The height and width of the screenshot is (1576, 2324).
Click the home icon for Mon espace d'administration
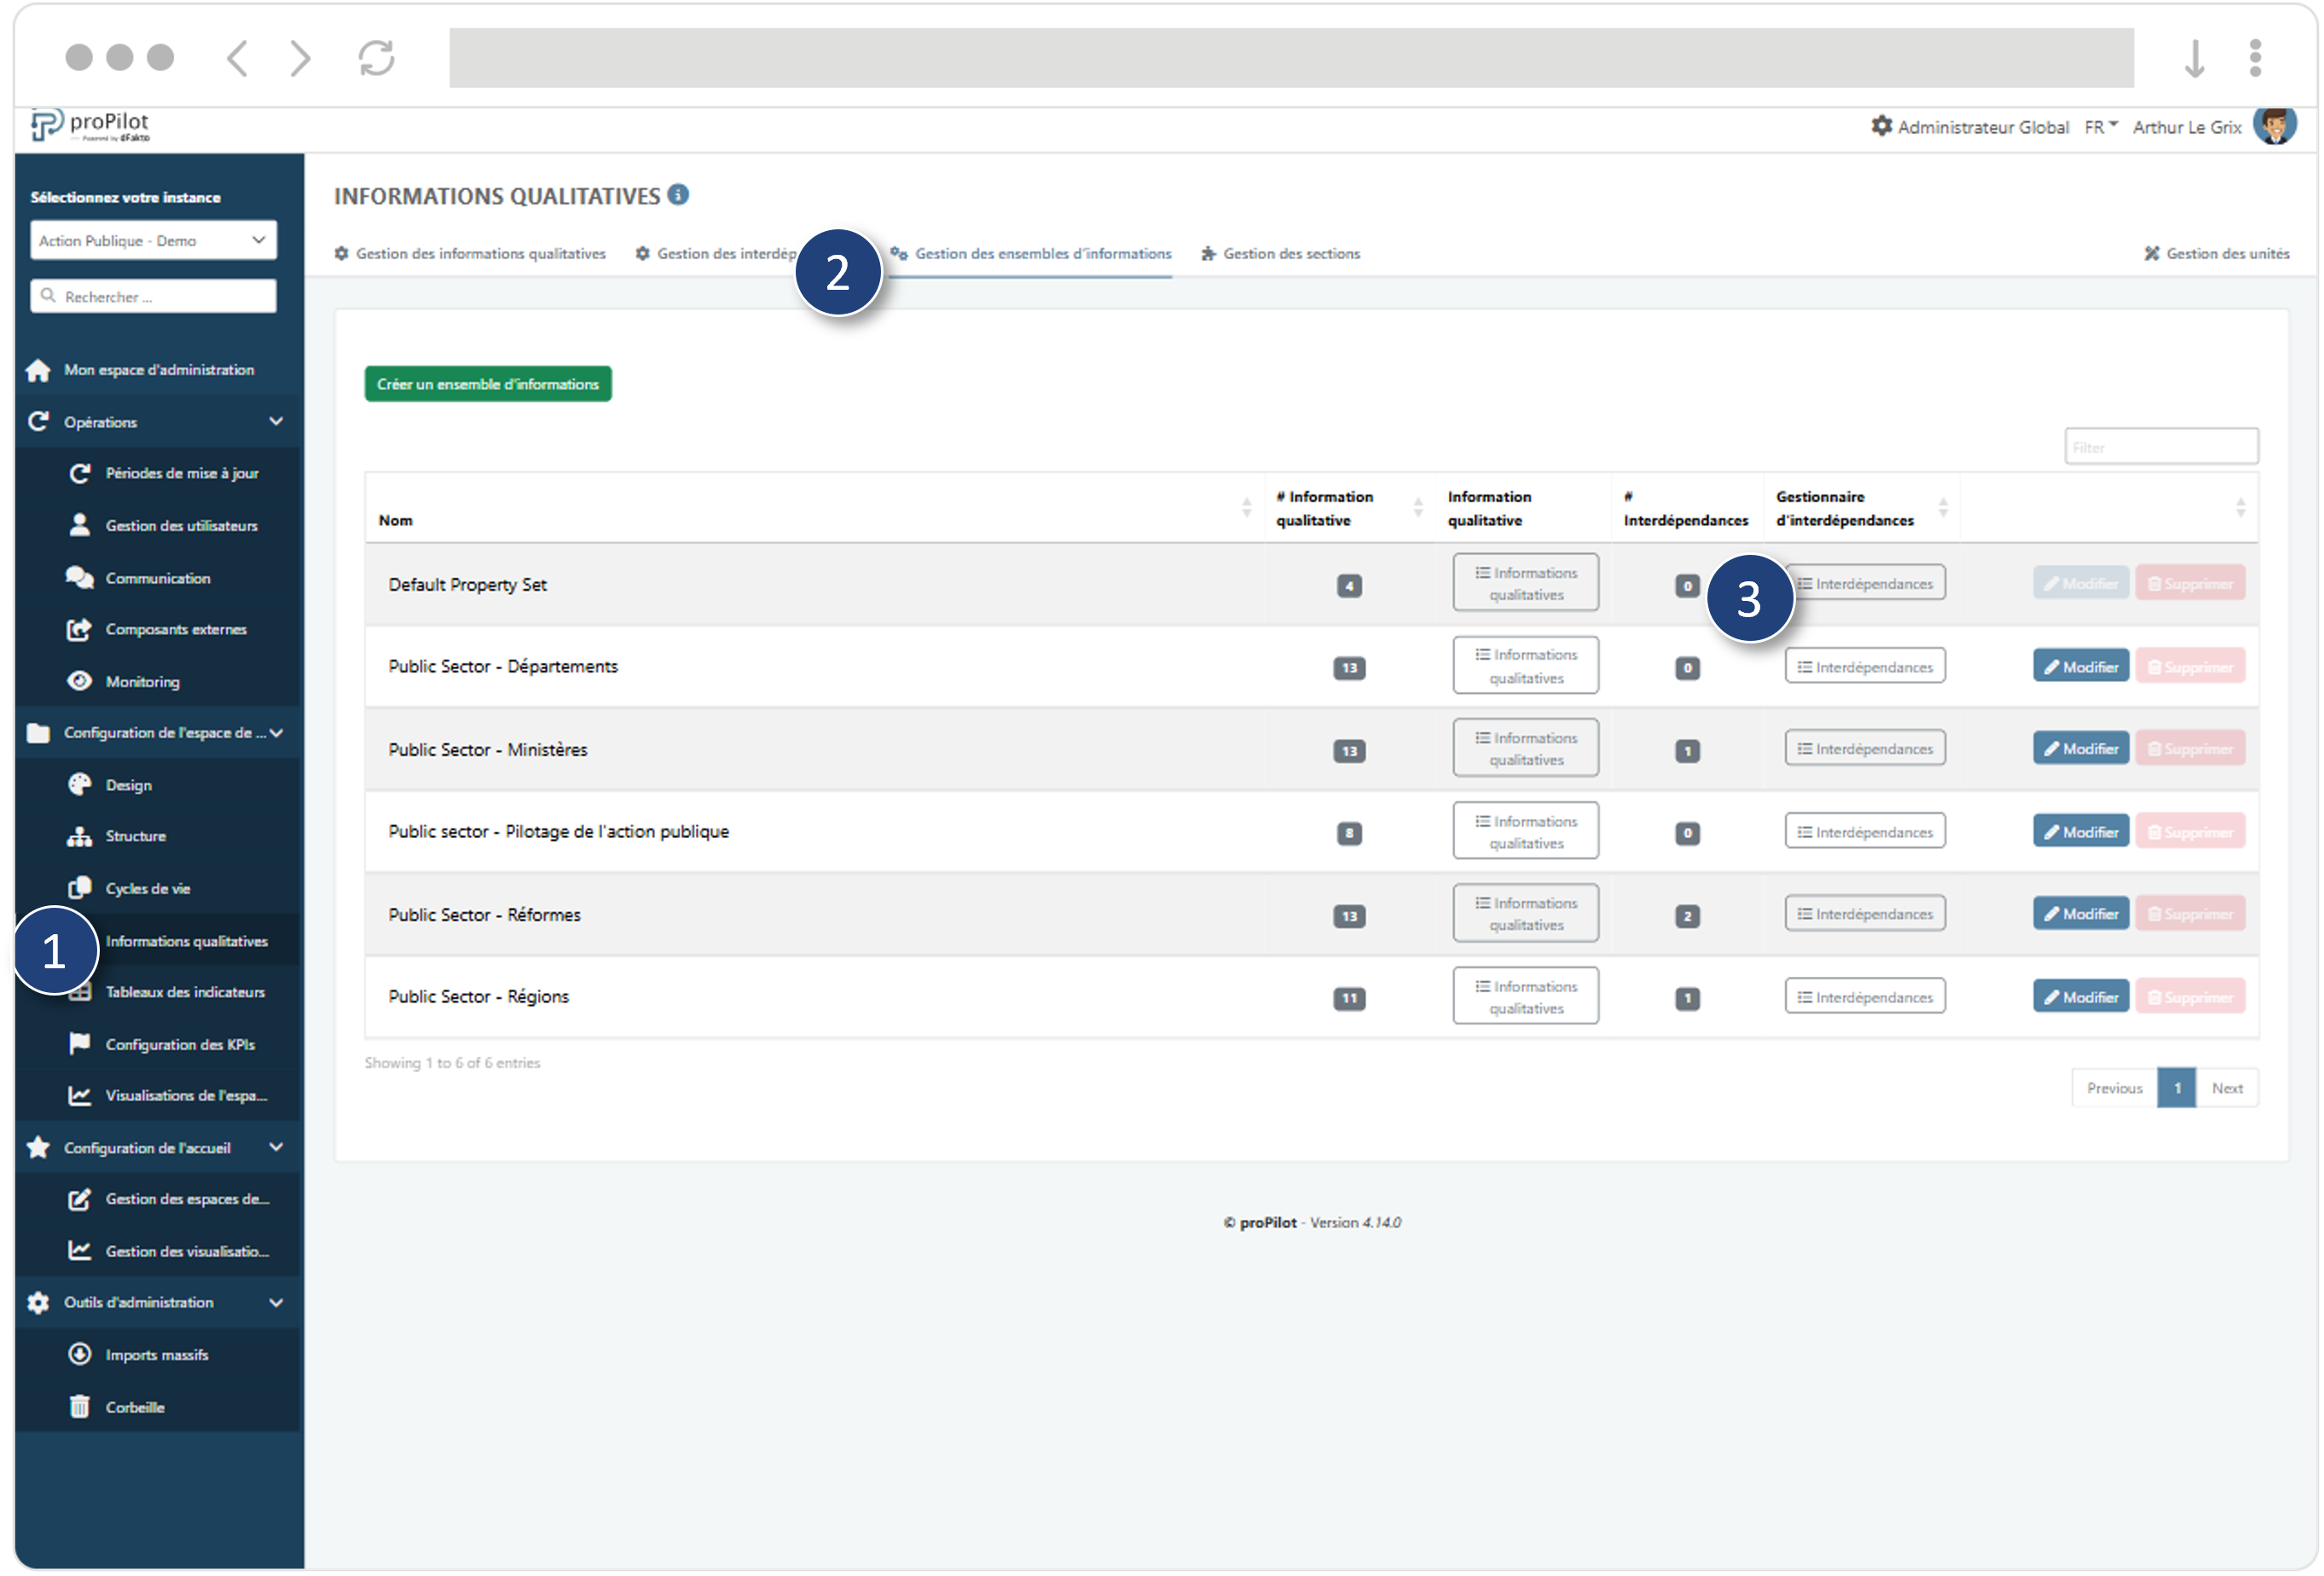pos(39,370)
